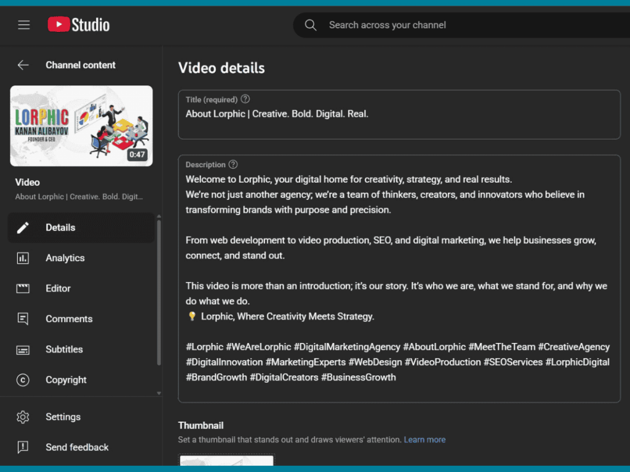Click the search magnifier icon

pyautogui.click(x=311, y=25)
